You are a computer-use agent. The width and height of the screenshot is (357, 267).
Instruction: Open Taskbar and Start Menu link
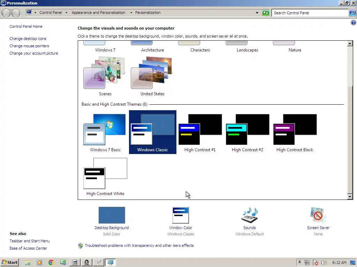(x=30, y=241)
